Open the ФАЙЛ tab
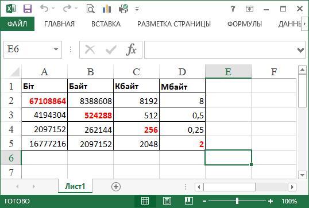Screen dimensions: 309x208 click(x=17, y=24)
